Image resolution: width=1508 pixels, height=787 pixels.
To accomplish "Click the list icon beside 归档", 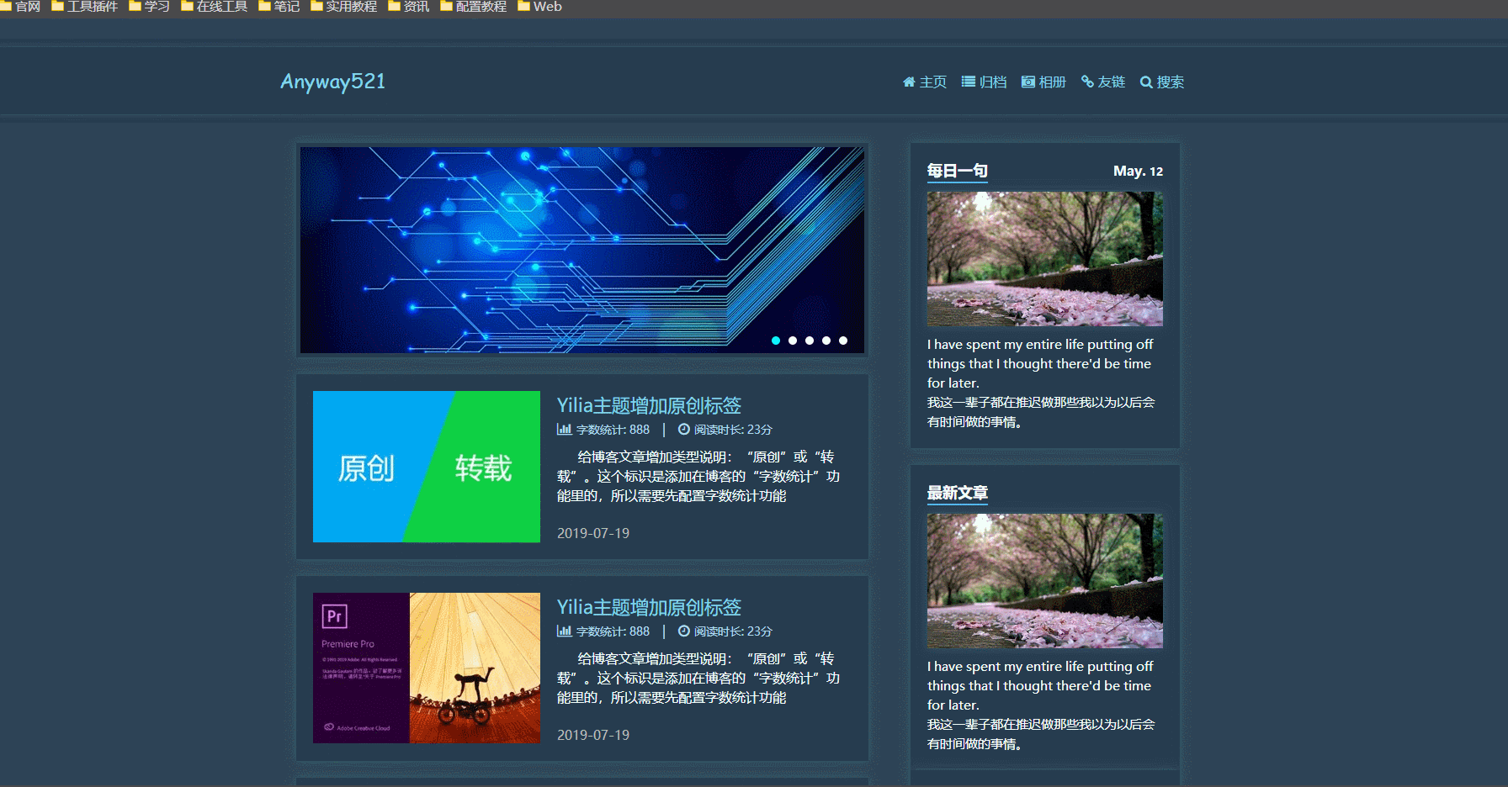I will (x=969, y=82).
